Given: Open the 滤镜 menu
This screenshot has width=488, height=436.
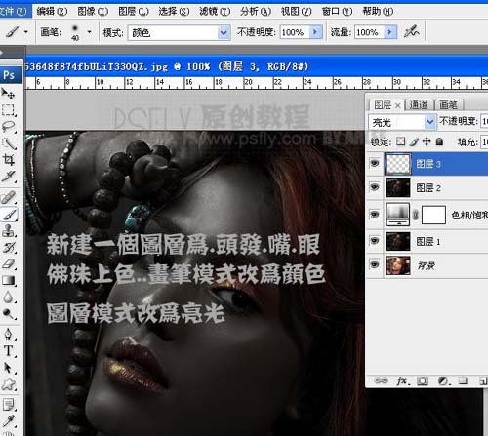Looking at the screenshot, I should click(215, 12).
